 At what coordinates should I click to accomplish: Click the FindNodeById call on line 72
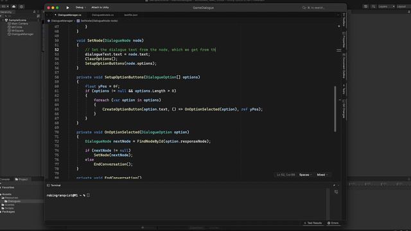click(x=174, y=141)
